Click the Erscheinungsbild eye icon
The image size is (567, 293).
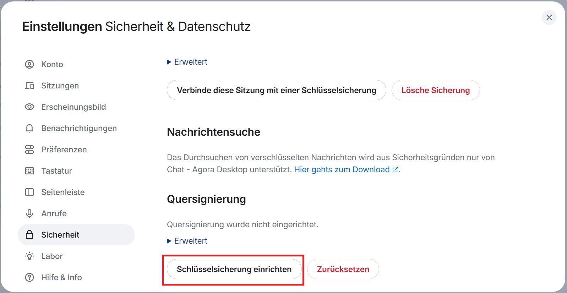click(29, 107)
